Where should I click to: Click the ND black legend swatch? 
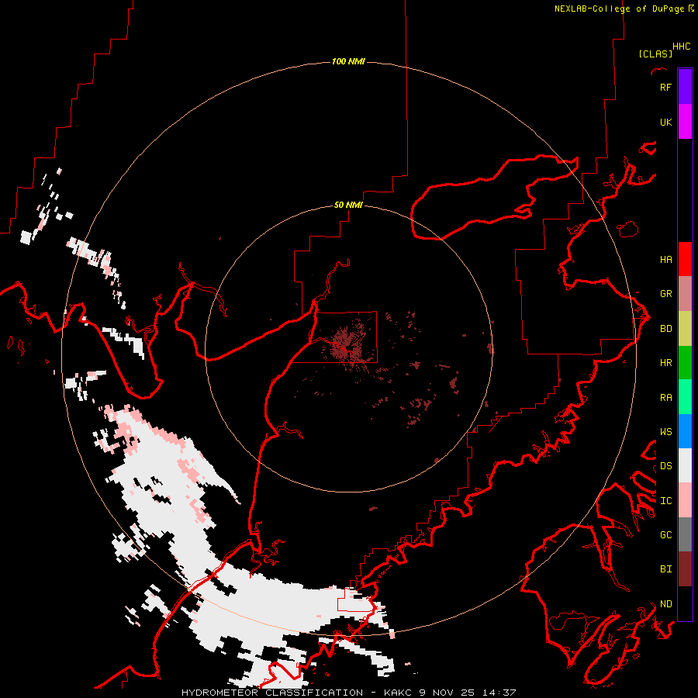pyautogui.click(x=685, y=603)
